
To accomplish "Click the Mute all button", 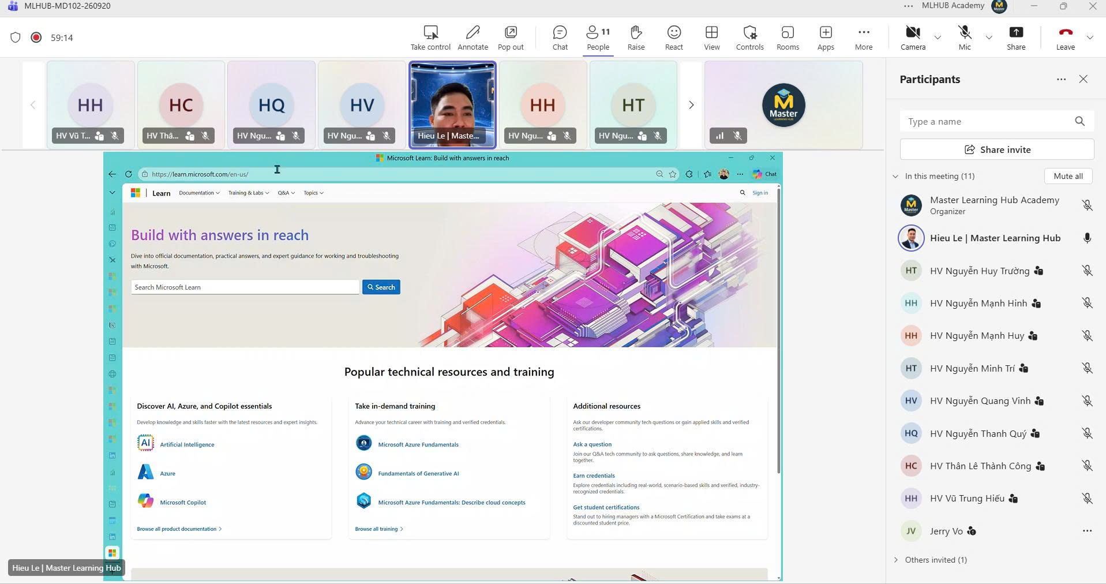I will coord(1068,176).
